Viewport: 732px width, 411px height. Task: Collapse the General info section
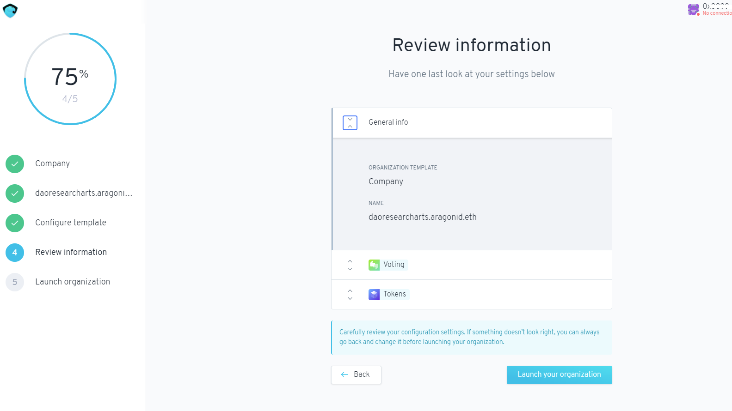(350, 123)
